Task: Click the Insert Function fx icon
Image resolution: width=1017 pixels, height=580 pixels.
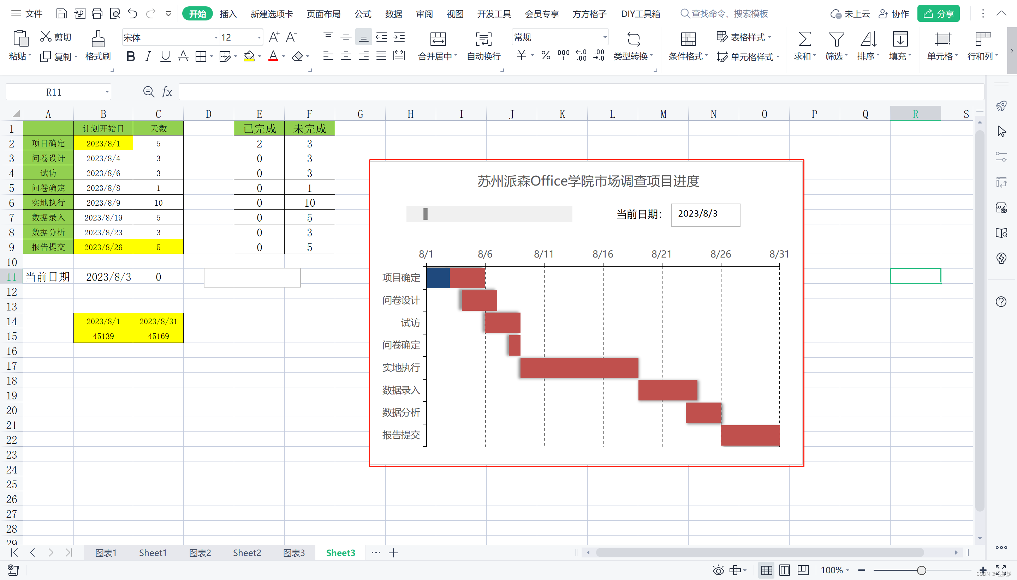Action: click(167, 92)
